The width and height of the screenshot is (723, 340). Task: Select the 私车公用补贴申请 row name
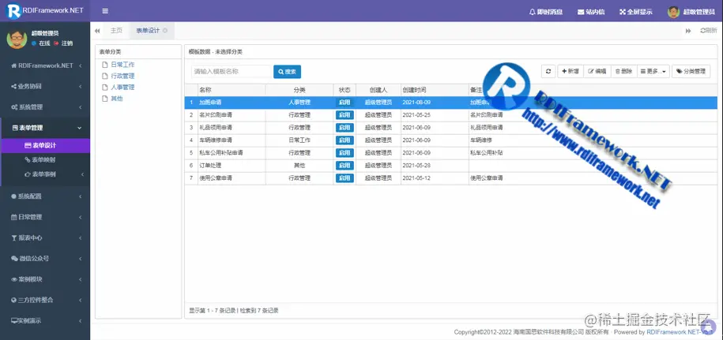point(221,153)
